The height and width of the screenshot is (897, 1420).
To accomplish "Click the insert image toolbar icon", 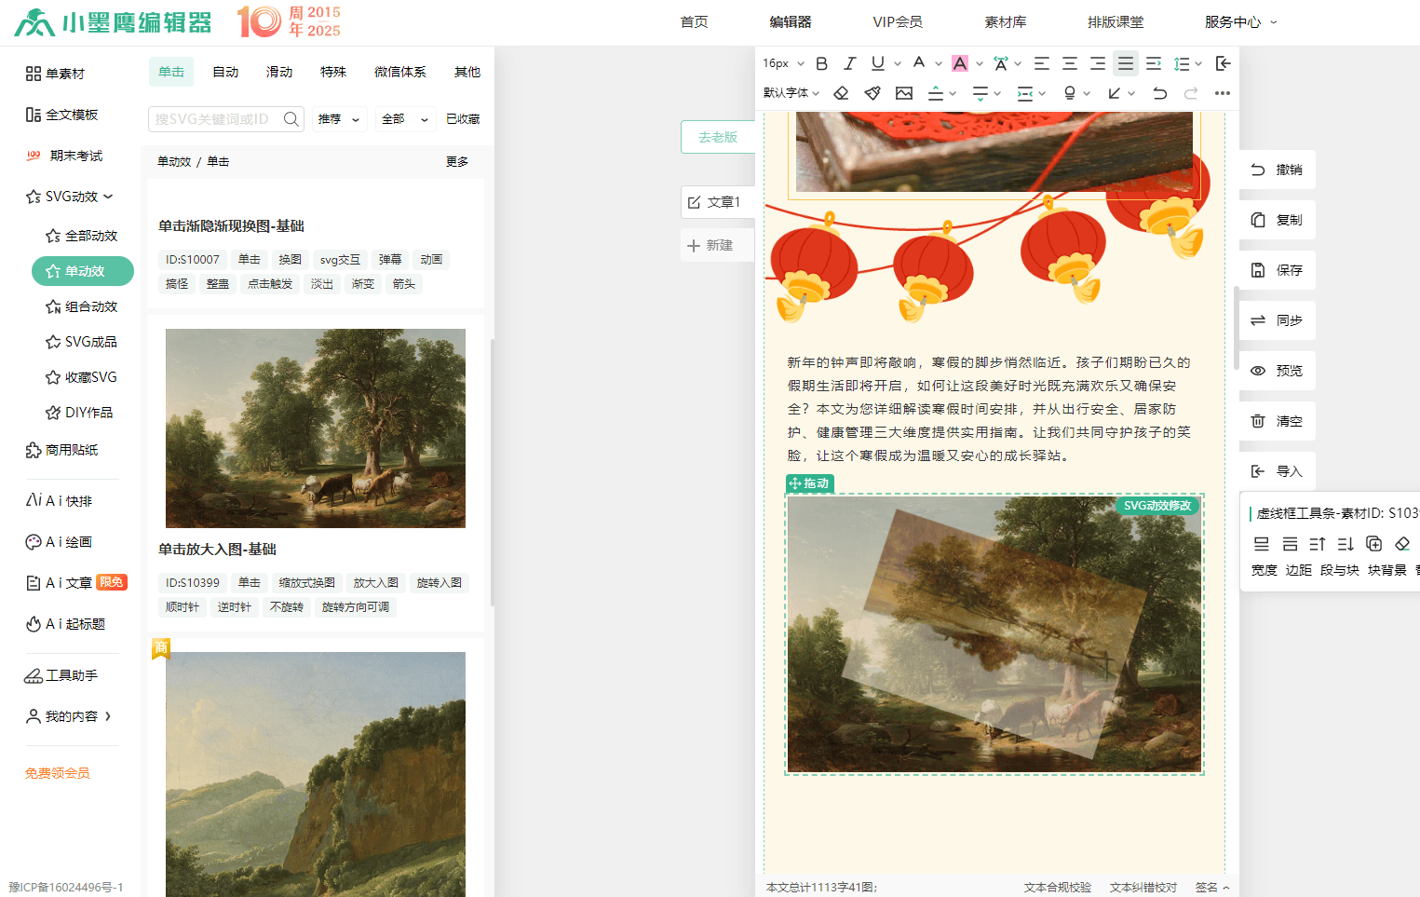I will click(x=904, y=93).
